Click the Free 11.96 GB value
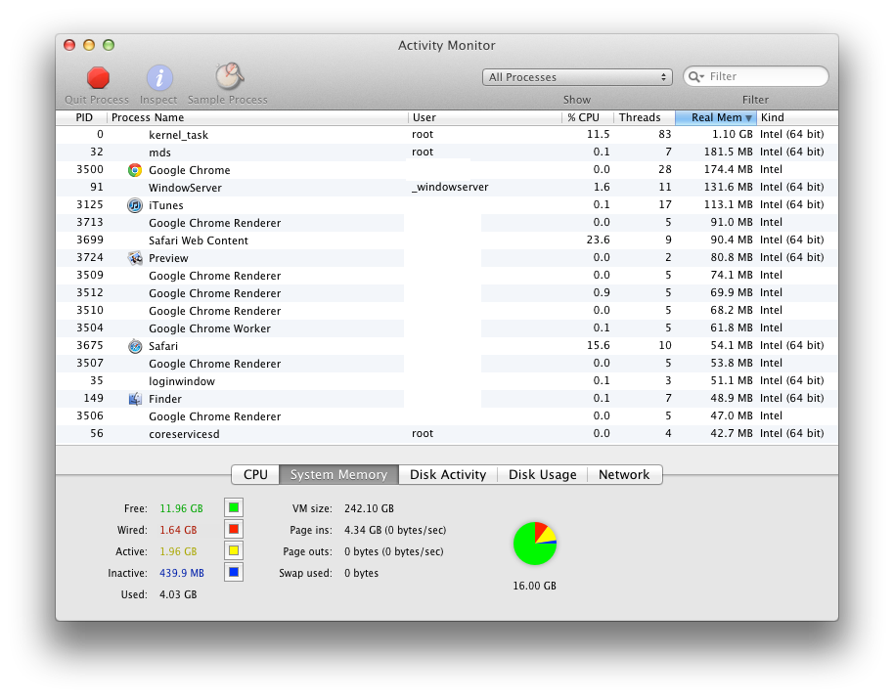This screenshot has height=698, width=894. click(x=181, y=508)
